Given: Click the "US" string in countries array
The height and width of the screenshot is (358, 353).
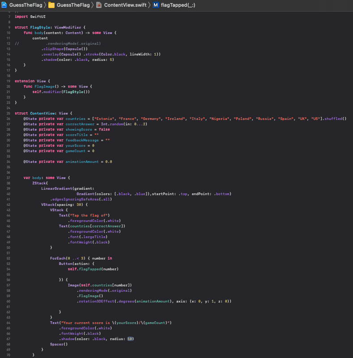Looking at the screenshot, I should 315,119.
